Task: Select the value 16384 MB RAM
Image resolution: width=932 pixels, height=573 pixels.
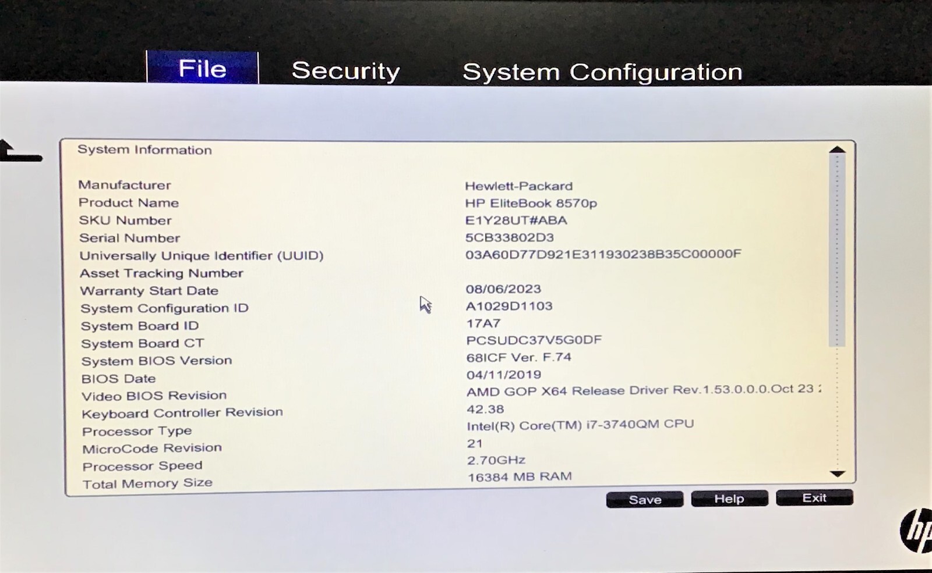Action: [520, 477]
